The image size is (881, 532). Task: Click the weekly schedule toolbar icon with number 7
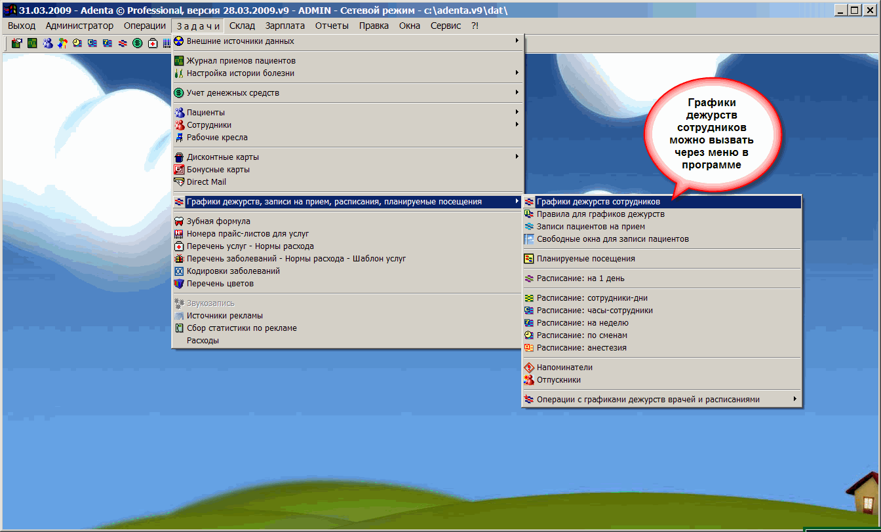(108, 43)
